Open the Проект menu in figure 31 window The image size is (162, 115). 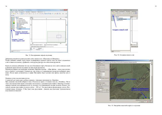click(12, 12)
